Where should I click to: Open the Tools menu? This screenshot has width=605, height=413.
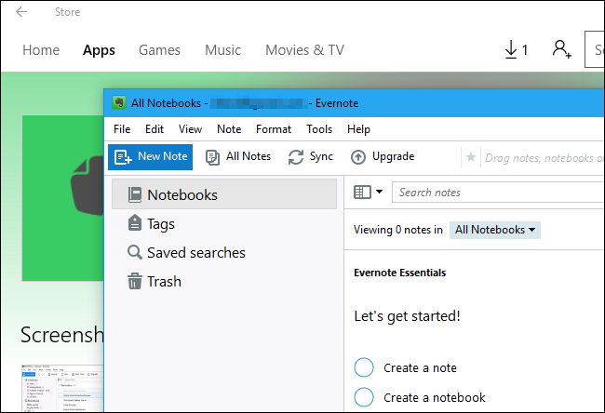tap(319, 129)
